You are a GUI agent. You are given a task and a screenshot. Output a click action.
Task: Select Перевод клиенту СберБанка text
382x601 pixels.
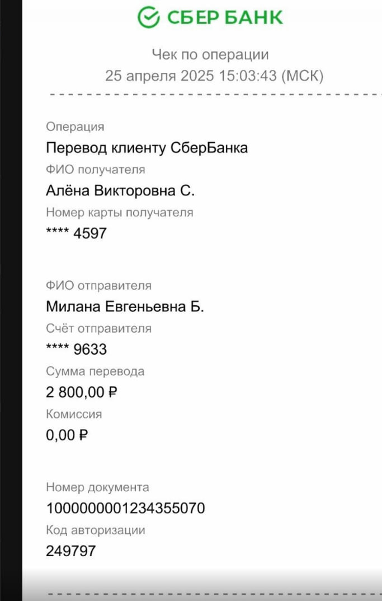pyautogui.click(x=147, y=147)
